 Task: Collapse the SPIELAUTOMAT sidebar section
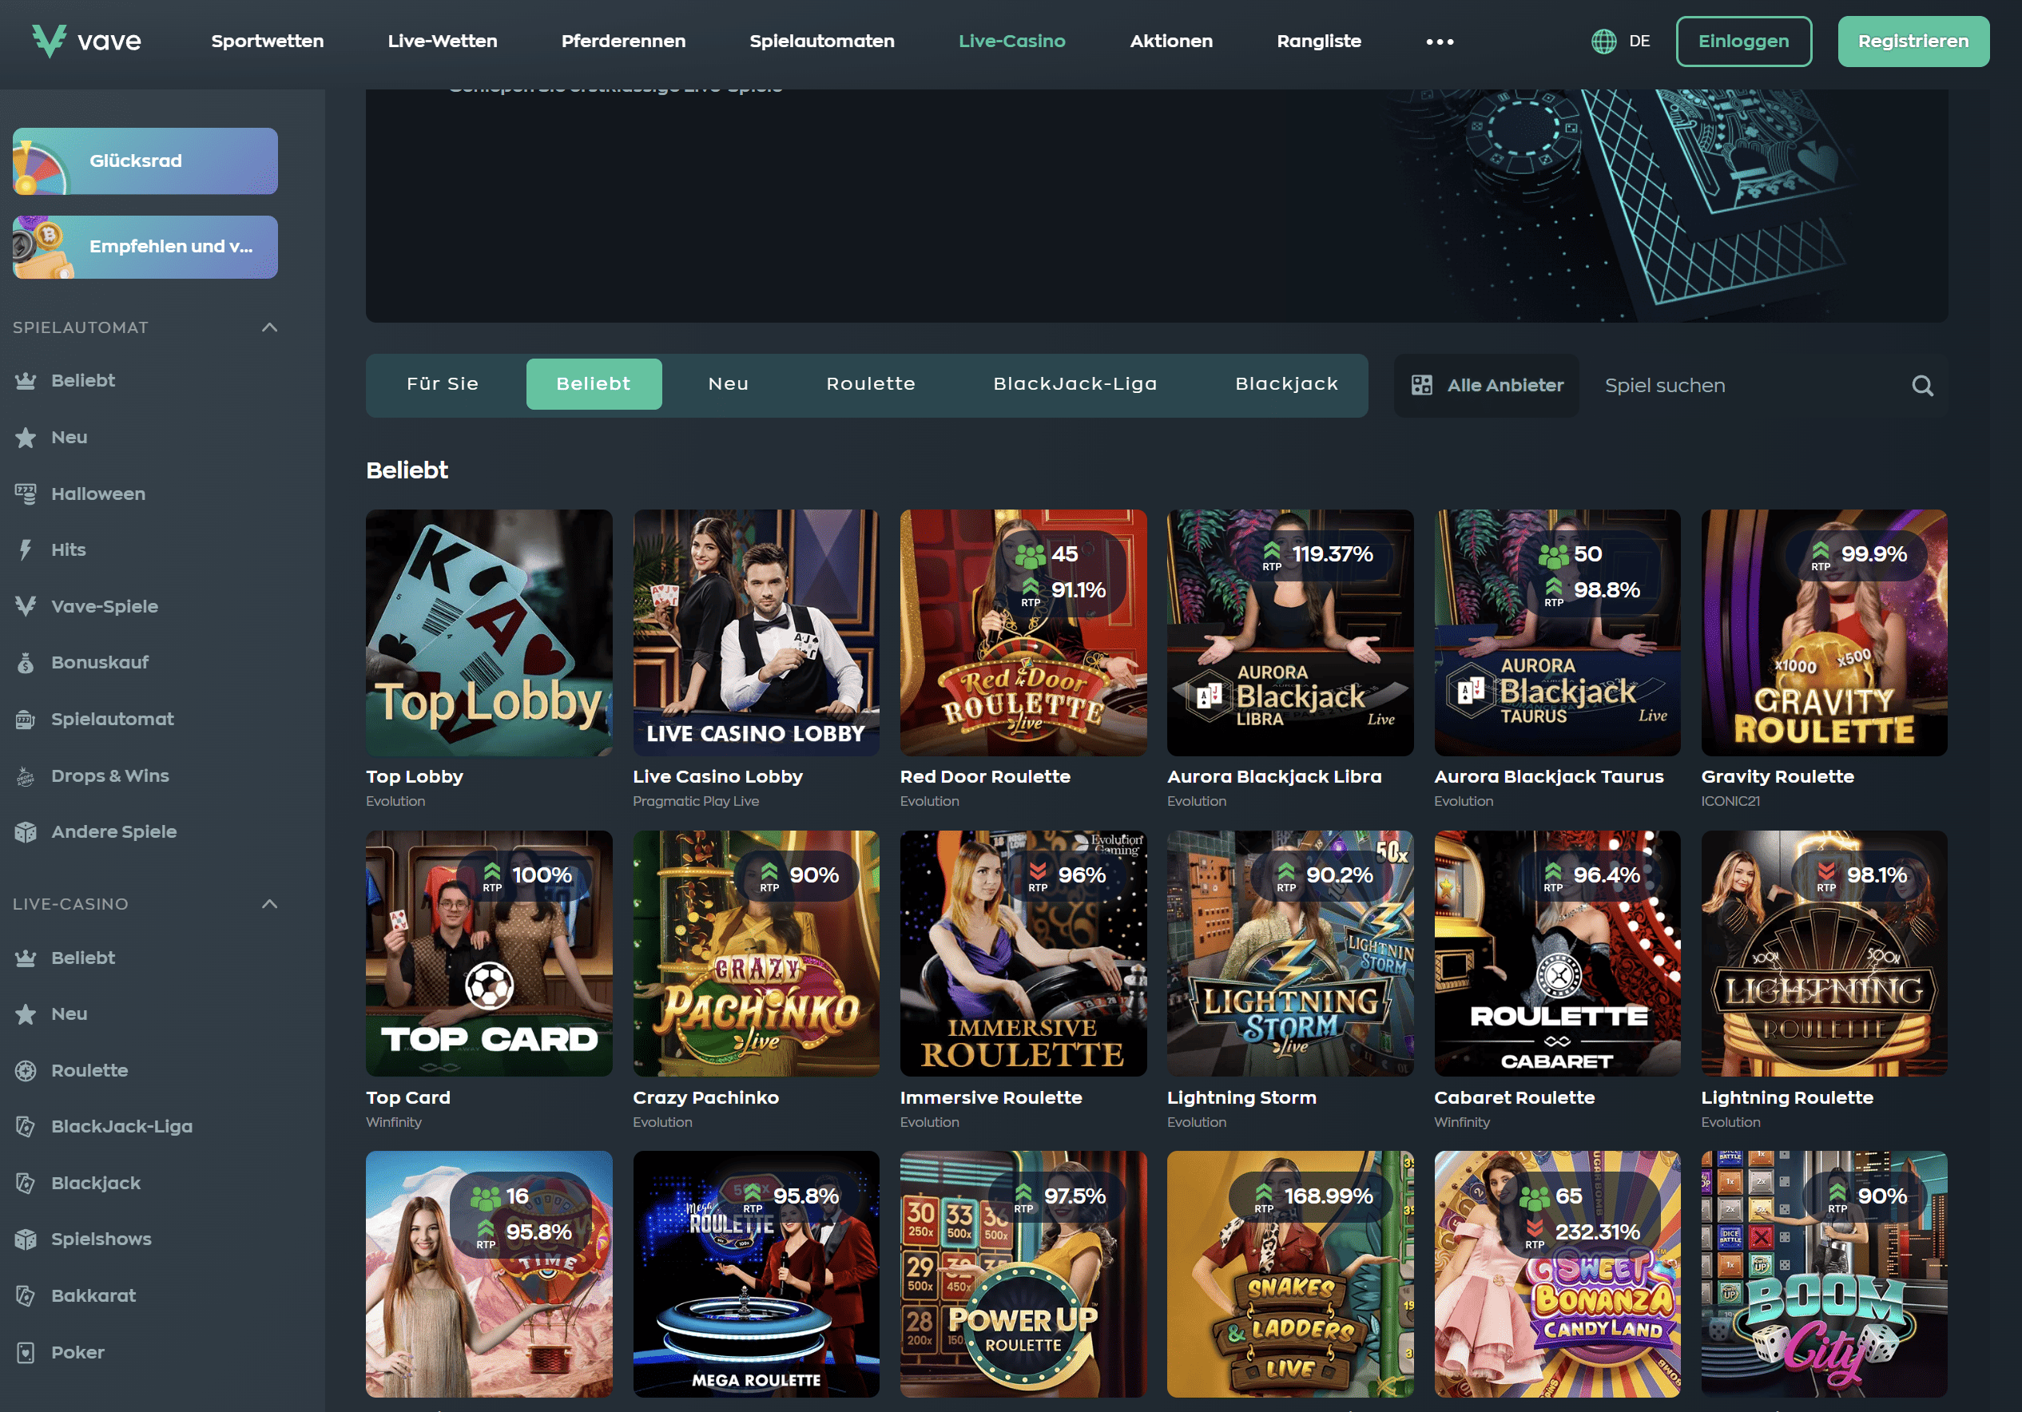269,327
